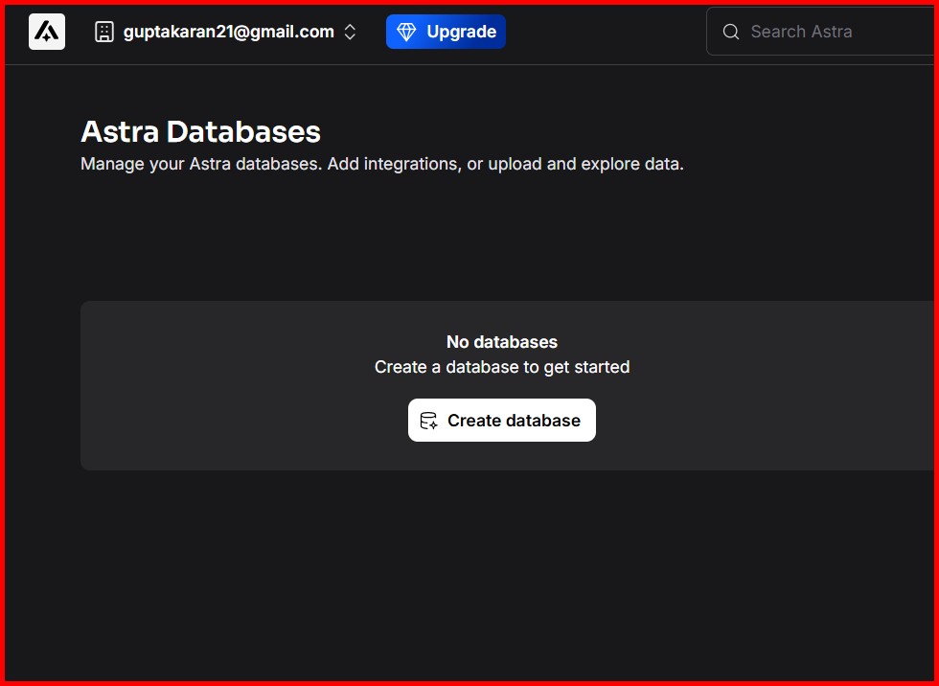The height and width of the screenshot is (686, 939).
Task: Click the 'Manage your Astra databases' description
Action: click(382, 164)
